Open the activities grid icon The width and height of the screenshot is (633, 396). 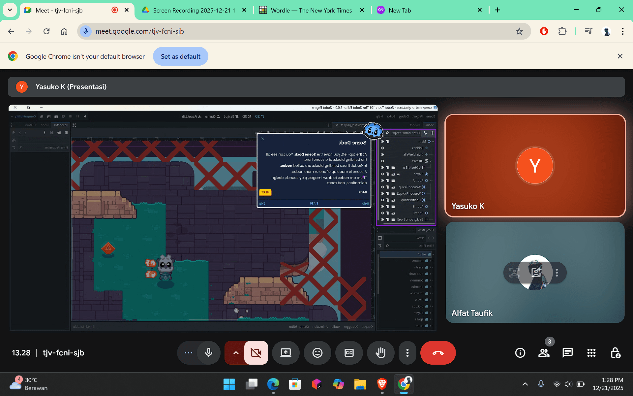tap(591, 353)
